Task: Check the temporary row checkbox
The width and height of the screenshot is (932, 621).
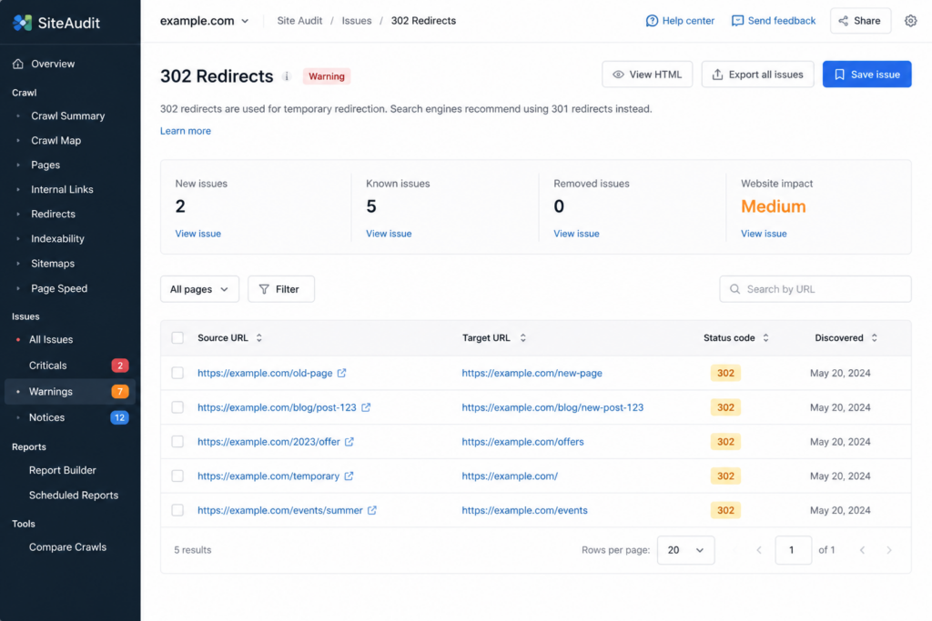Action: (x=177, y=476)
